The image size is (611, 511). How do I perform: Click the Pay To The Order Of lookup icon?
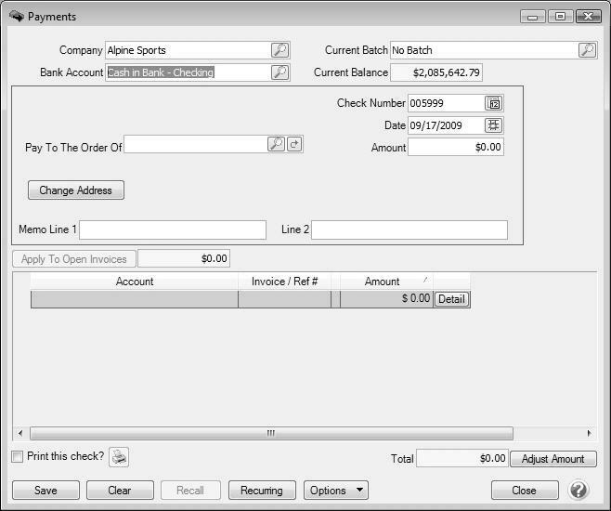pos(276,144)
